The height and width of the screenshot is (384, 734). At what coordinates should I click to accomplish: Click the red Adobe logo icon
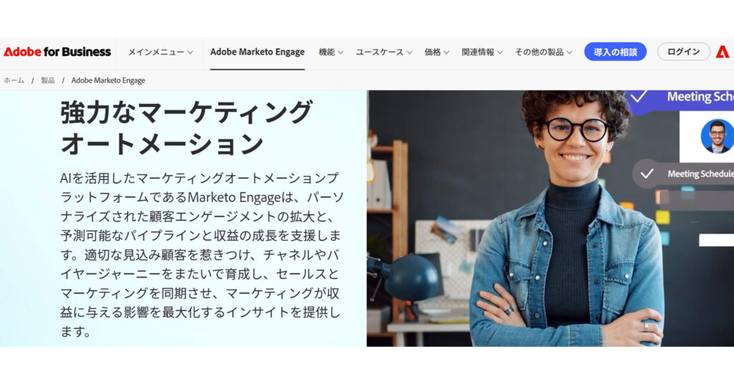(723, 52)
